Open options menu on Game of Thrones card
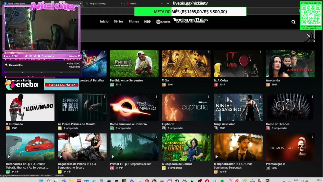The image size is (323, 182). point(312,96)
